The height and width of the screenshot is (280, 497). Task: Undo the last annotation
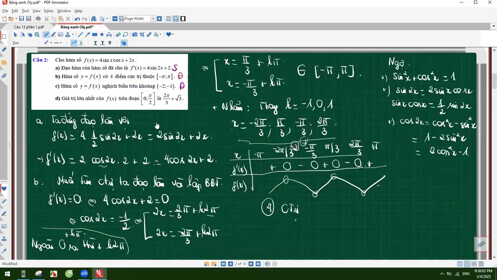[77, 19]
